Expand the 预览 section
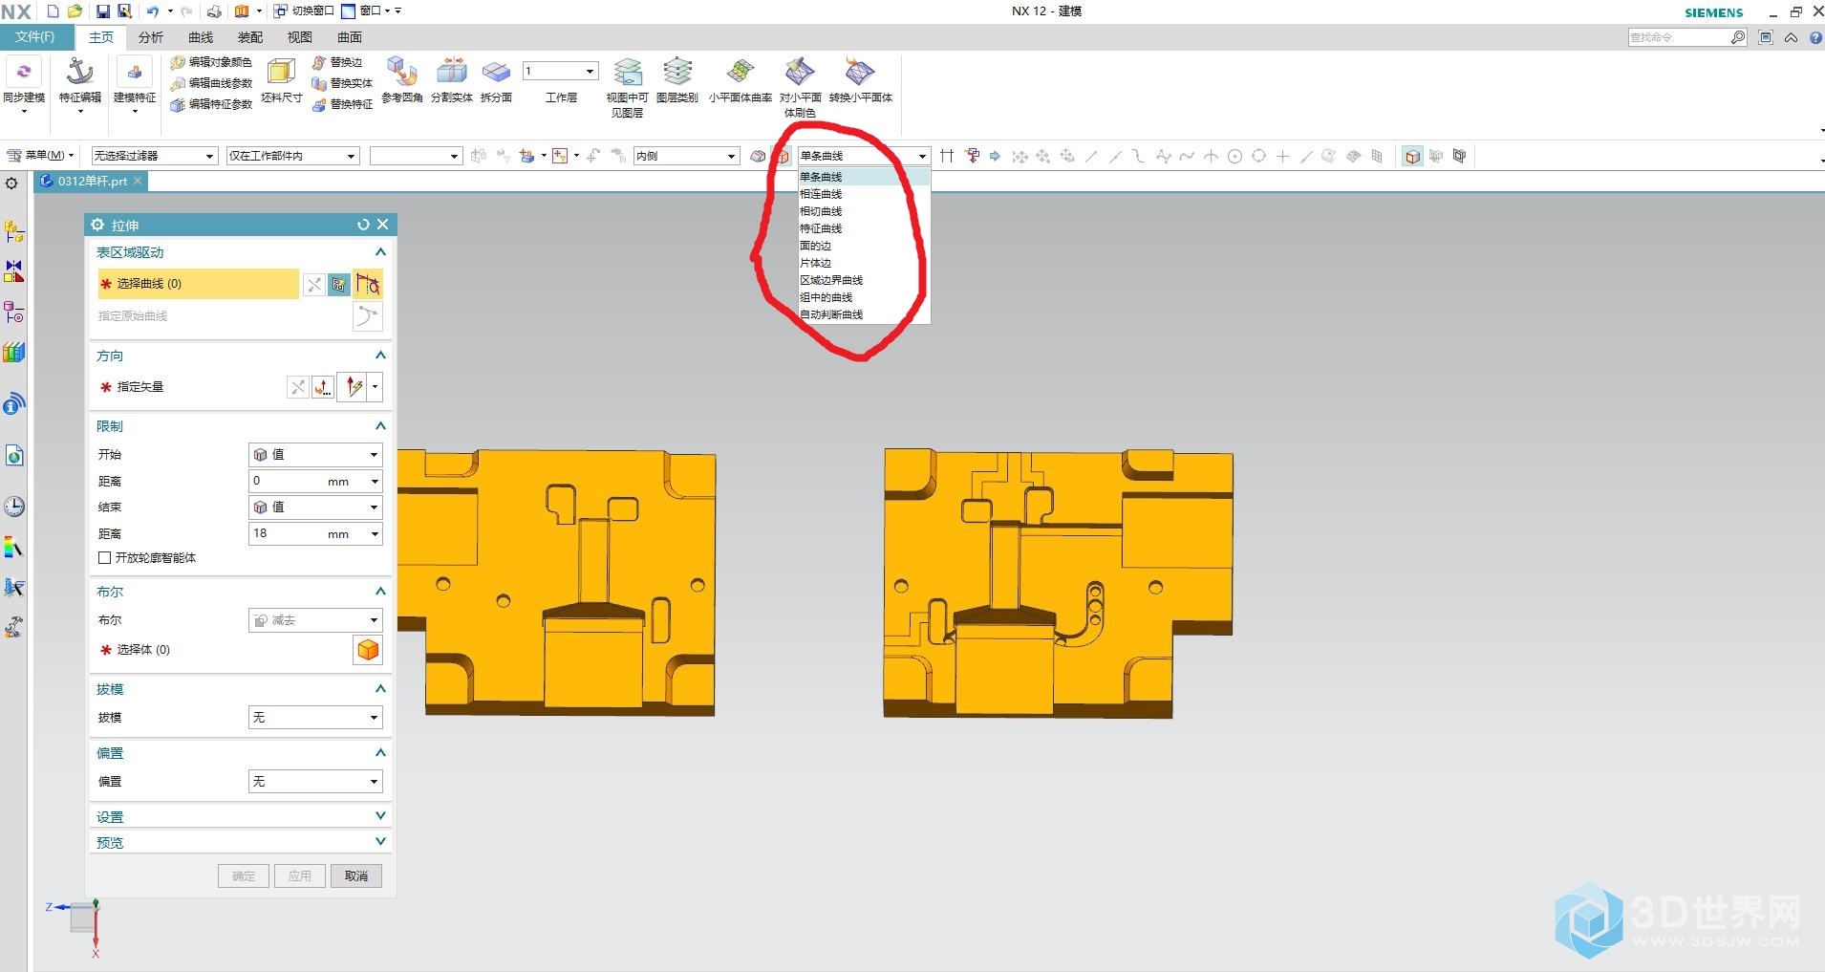1825x972 pixels. point(380,842)
